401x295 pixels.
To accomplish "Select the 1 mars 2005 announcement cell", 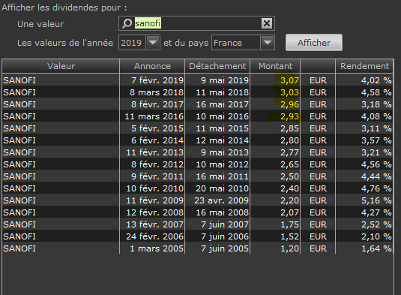I will [152, 248].
